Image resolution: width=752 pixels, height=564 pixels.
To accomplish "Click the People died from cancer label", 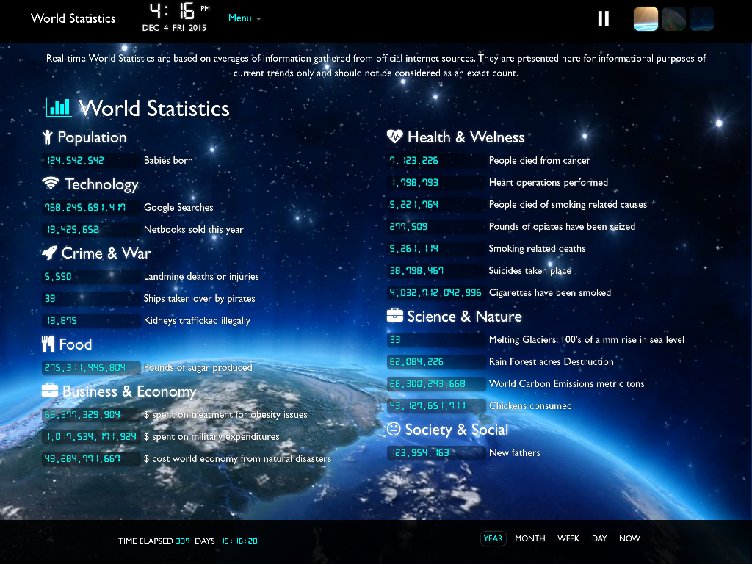I will 540,161.
